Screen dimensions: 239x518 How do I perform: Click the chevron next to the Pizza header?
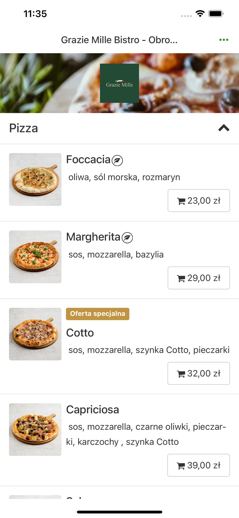tap(223, 128)
